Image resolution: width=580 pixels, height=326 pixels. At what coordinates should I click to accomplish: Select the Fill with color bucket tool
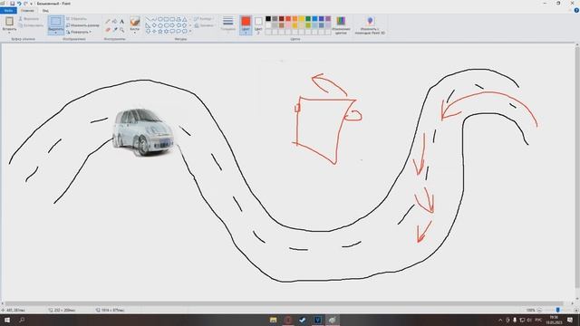pyautogui.click(x=115, y=22)
